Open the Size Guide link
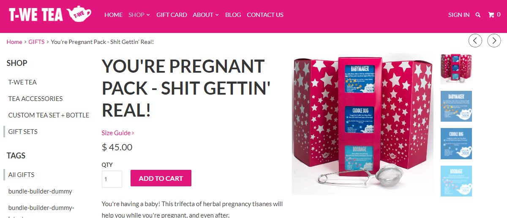Image resolution: width=507 pixels, height=218 pixels. (118, 133)
